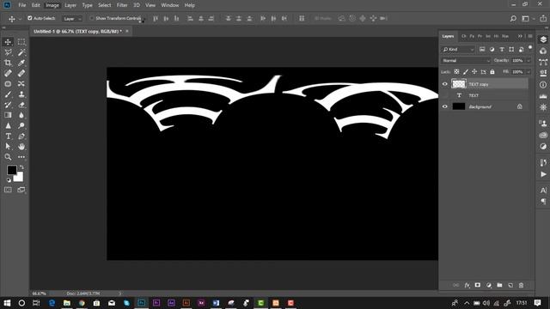Open the Kind filter dropdown
Screen dimensions: 550x309
coord(458,50)
